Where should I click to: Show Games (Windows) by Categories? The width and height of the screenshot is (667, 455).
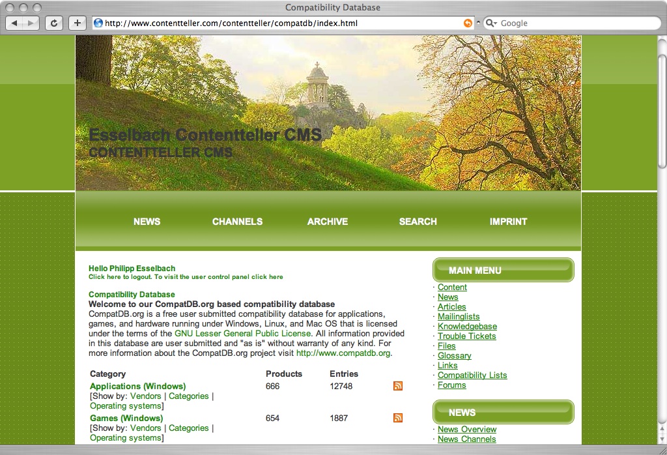point(188,428)
